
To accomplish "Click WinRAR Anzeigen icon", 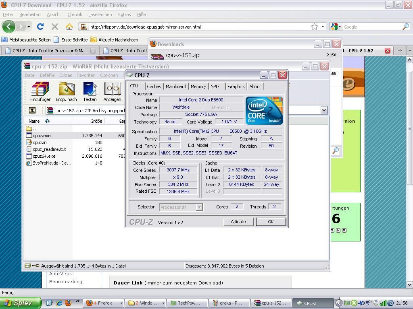I will click(x=112, y=91).
